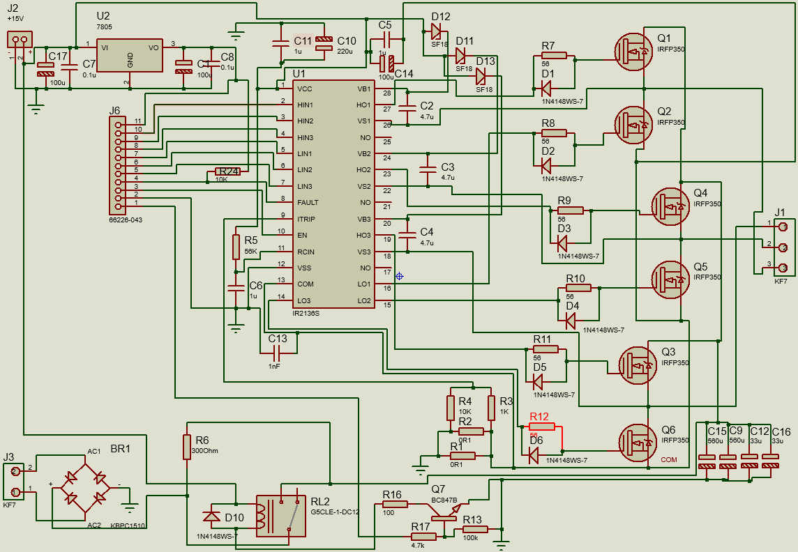The width and height of the screenshot is (798, 552).
Task: Click resistor R6 300Ohm
Action: 187,447
